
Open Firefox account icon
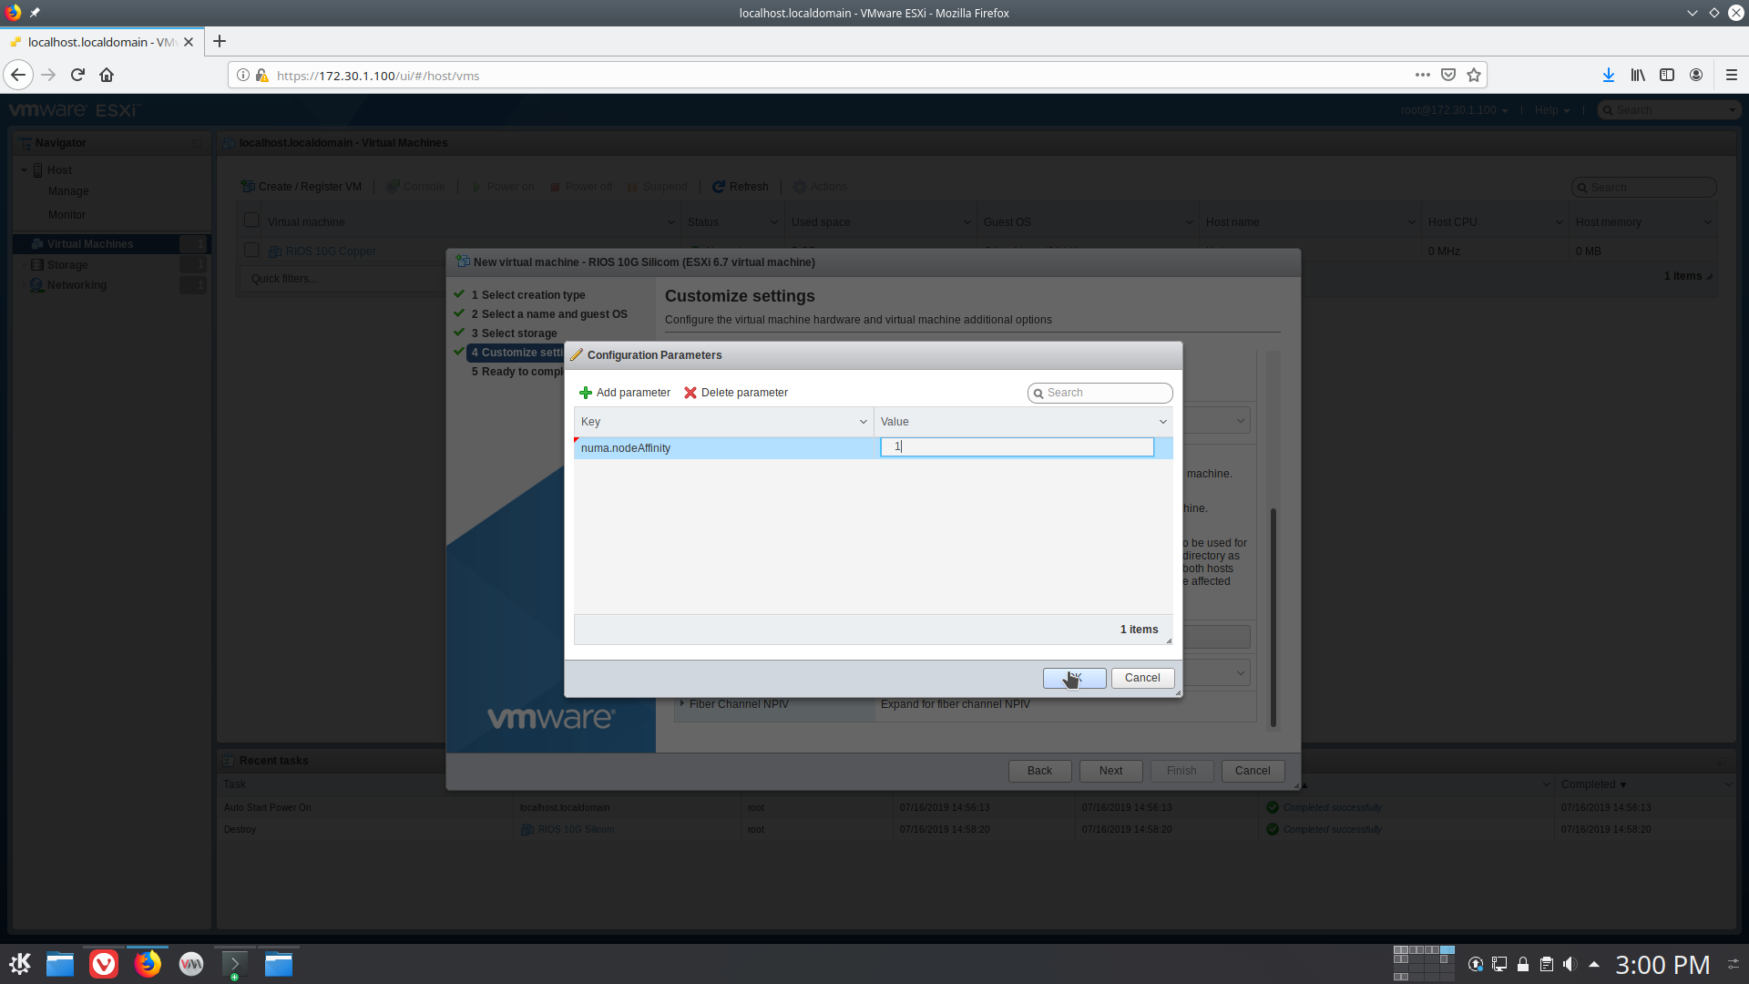(1696, 75)
